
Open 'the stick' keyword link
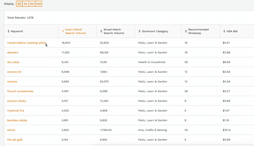(x=13, y=62)
